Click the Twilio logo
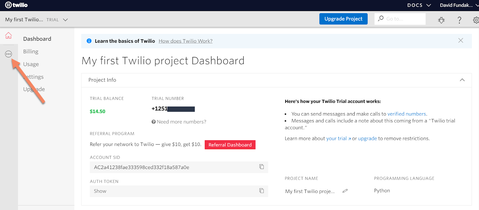The width and height of the screenshot is (479, 210). tap(16, 5)
